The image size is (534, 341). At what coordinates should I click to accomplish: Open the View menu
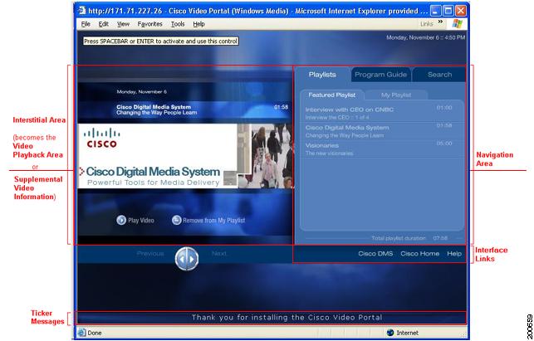tap(123, 24)
